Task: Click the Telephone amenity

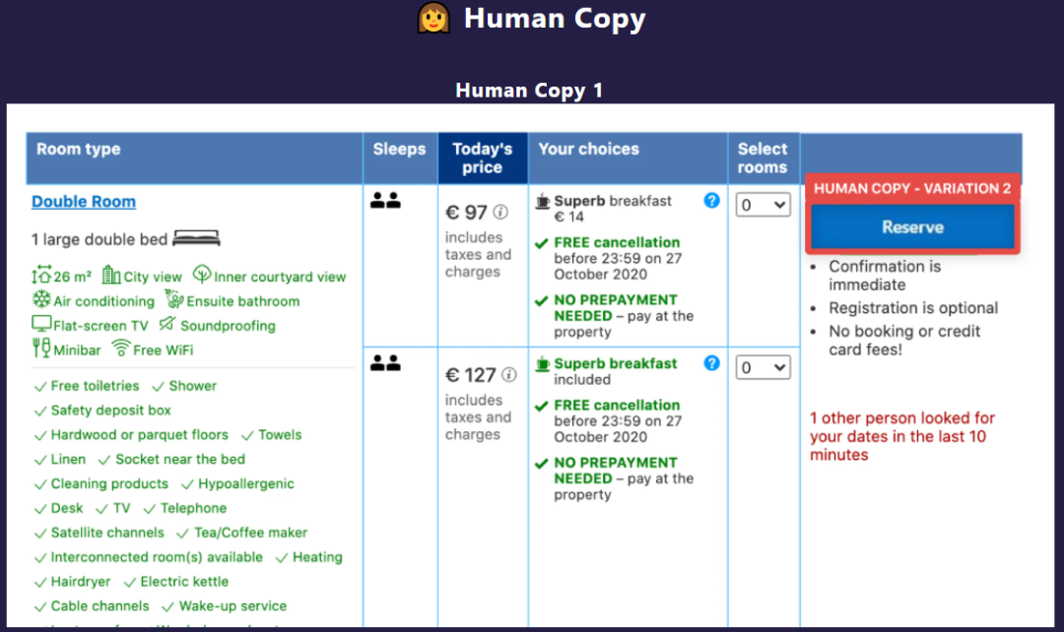Action: click(x=193, y=508)
